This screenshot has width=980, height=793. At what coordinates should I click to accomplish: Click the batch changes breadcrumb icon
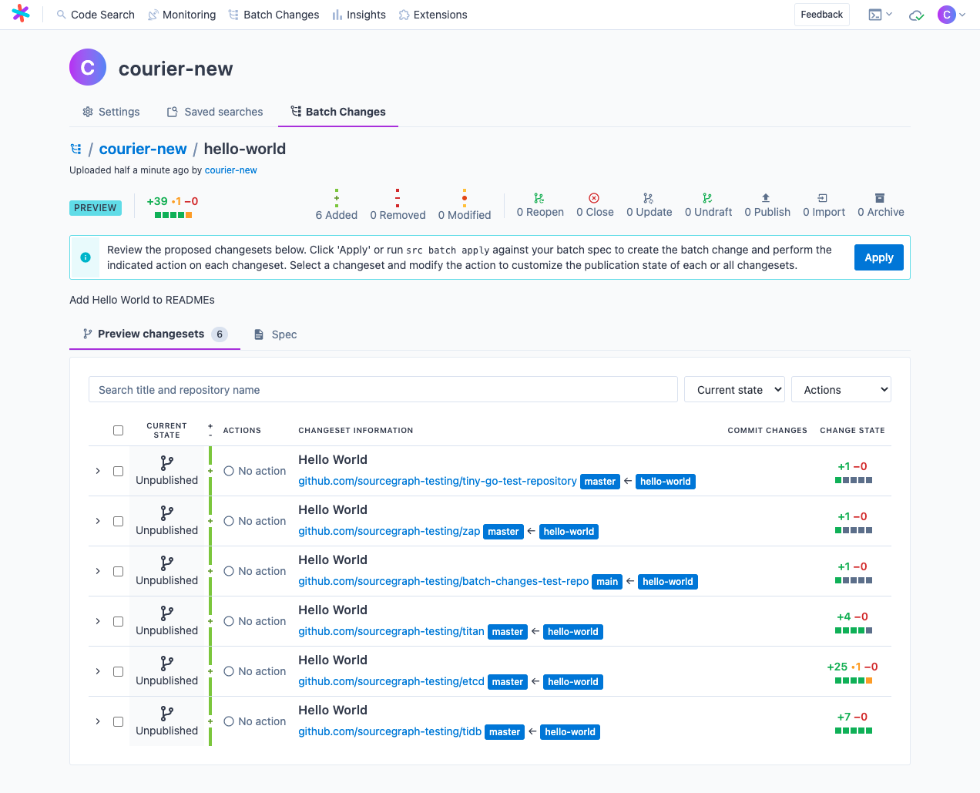pos(76,149)
